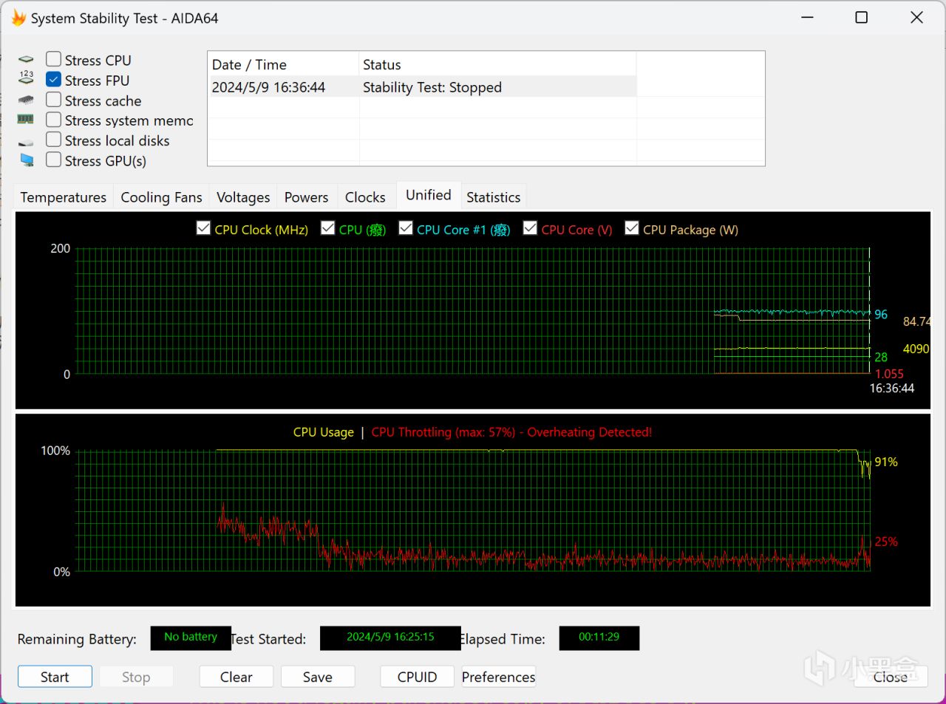Toggle the green CPU temperature graph checkbox

tap(328, 228)
